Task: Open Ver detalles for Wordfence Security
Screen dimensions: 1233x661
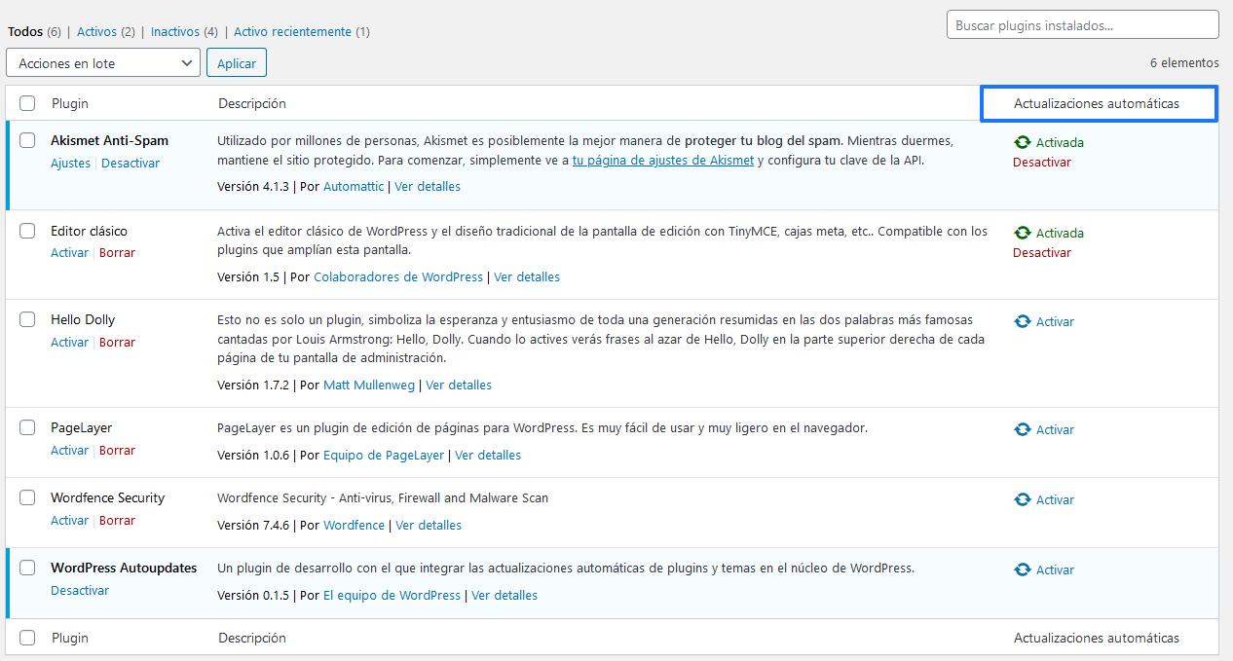Action: coord(429,525)
